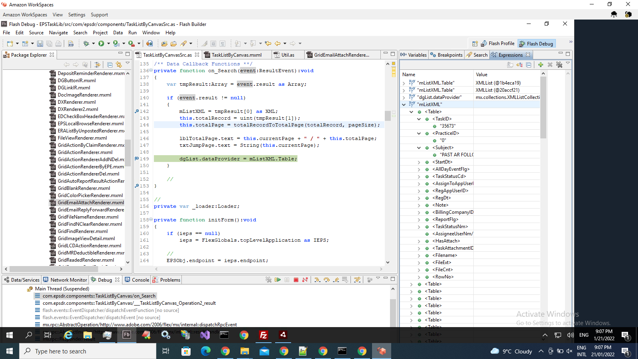638x359 pixels.
Task: Click the Windows search box
Action: [88, 351]
